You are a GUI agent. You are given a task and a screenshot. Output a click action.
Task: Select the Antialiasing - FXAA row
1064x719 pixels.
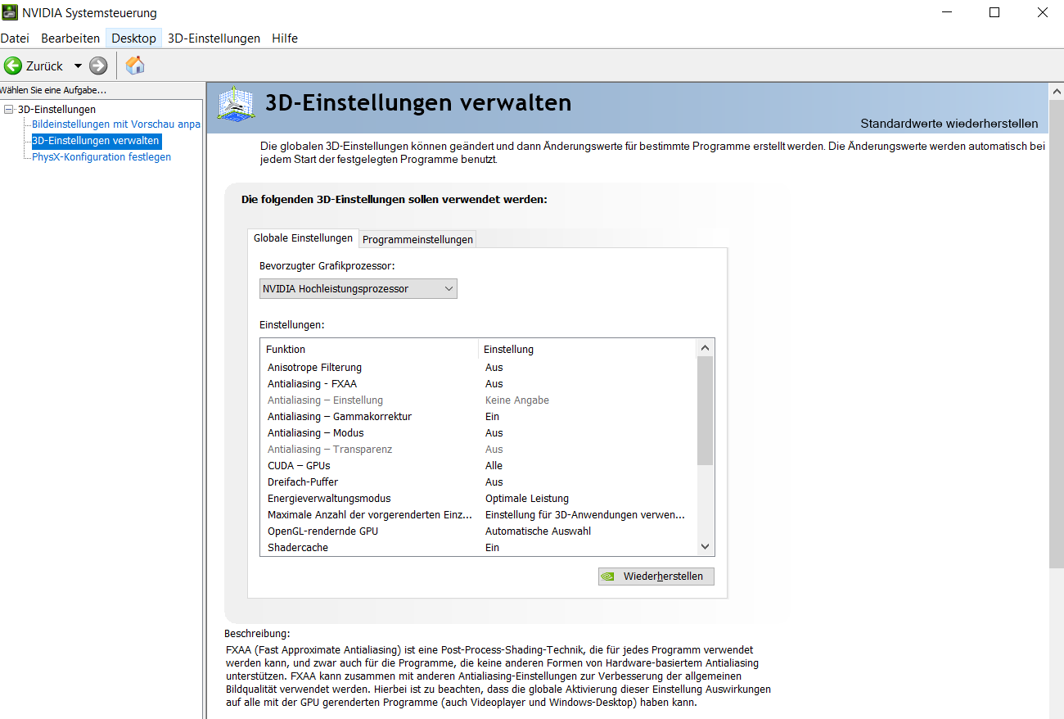[x=478, y=384]
